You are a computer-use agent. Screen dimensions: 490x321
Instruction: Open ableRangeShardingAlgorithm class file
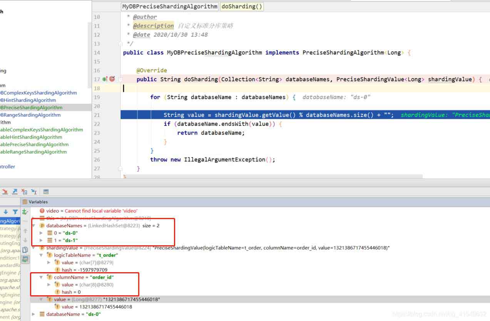pos(33,151)
